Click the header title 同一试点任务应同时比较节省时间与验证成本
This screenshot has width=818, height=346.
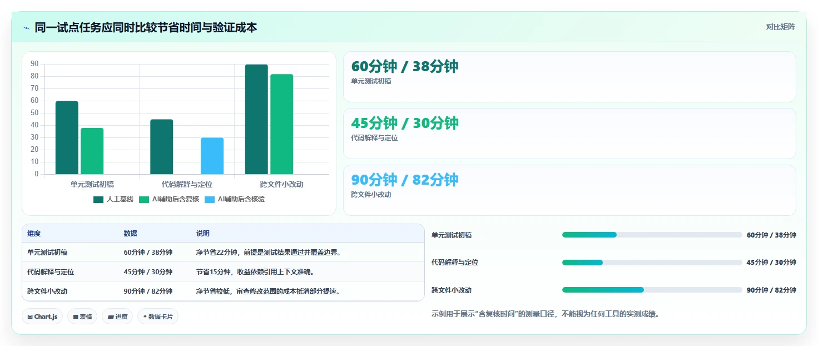[x=146, y=27]
